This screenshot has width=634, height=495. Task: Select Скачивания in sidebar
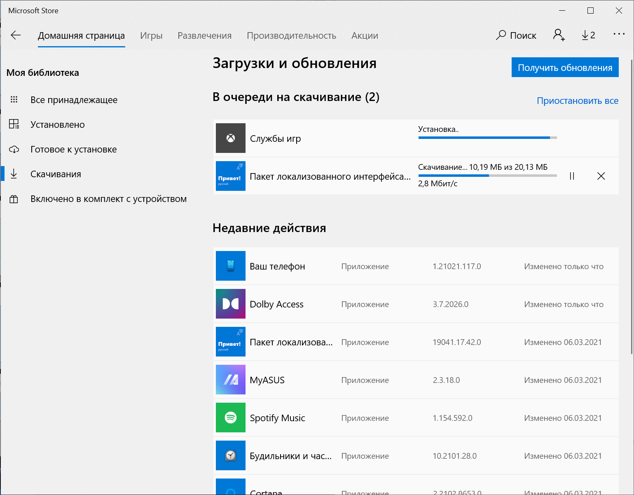(56, 174)
